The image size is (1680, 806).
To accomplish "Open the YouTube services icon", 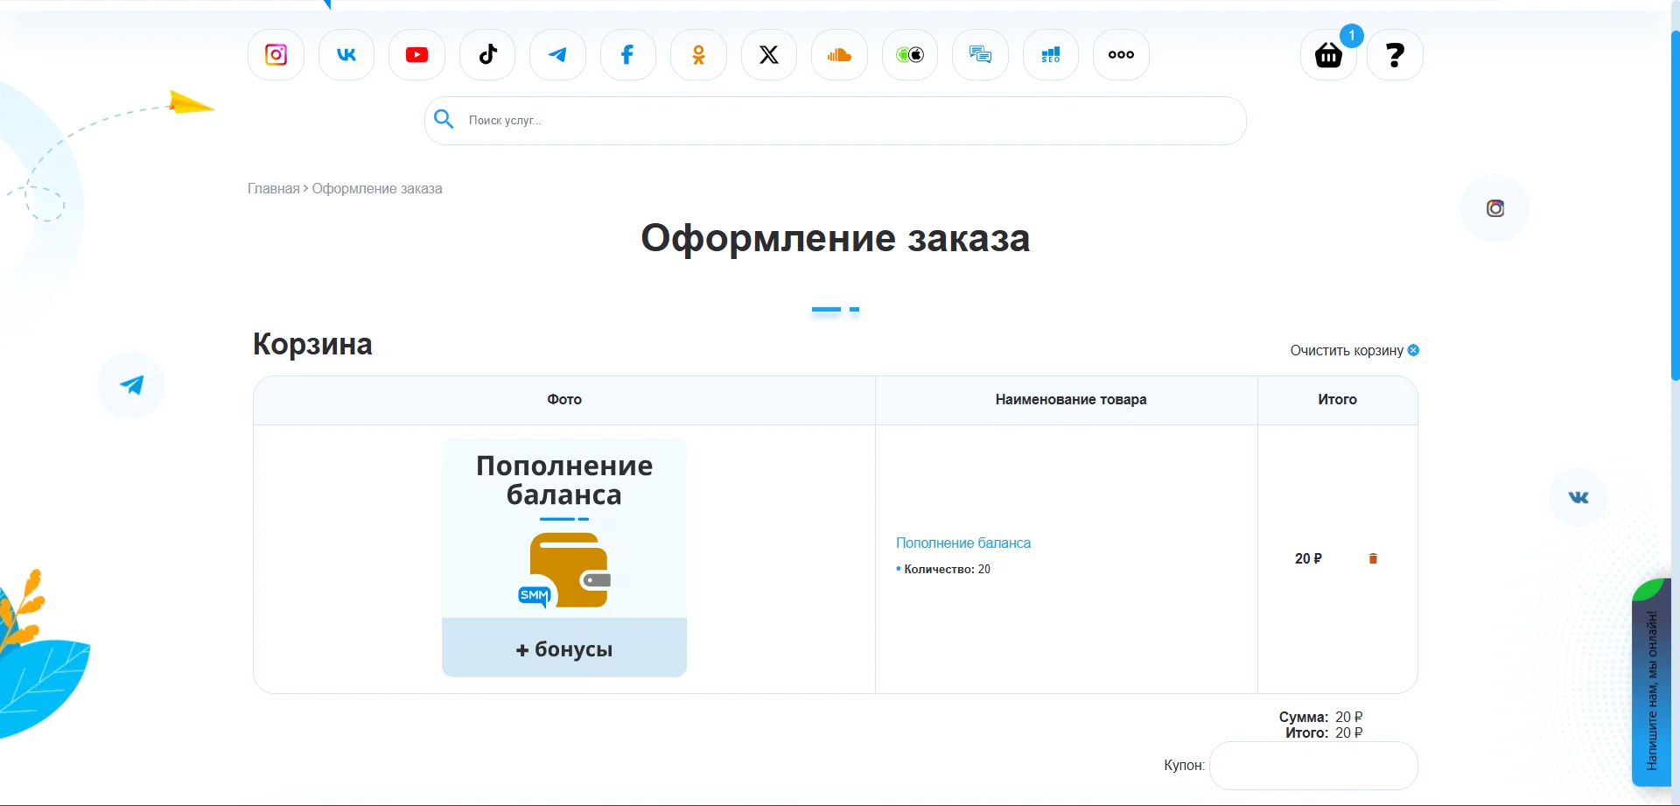I will click(417, 55).
